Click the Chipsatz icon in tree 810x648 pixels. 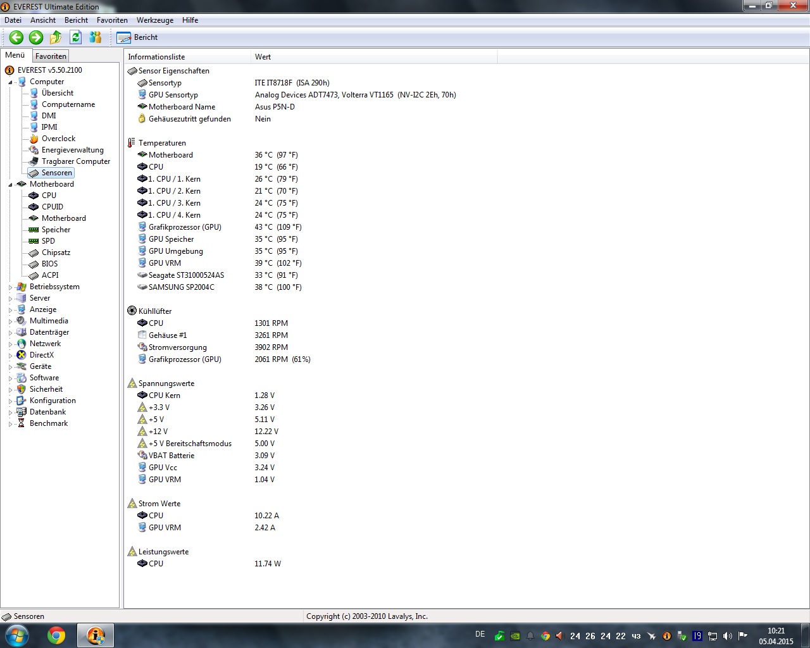(34, 252)
